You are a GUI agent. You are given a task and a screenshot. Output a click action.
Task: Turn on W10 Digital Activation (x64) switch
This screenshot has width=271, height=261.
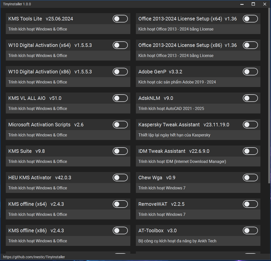click(x=120, y=45)
